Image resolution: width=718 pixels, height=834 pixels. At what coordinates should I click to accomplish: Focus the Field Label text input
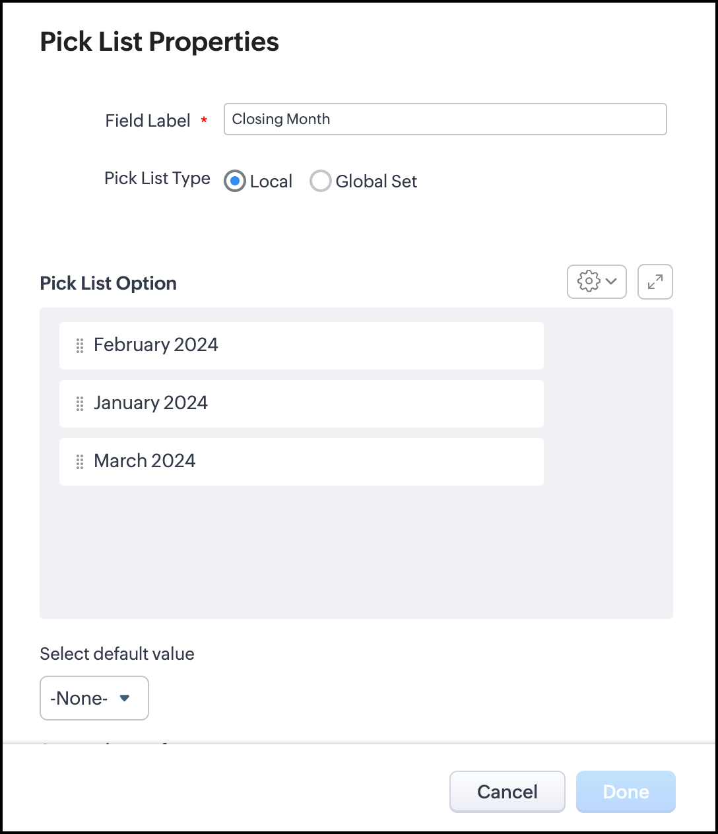[445, 119]
